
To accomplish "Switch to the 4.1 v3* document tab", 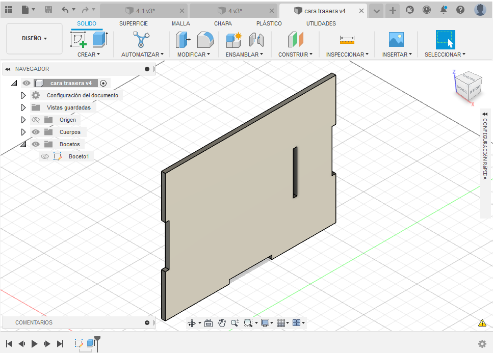I will coord(144,11).
